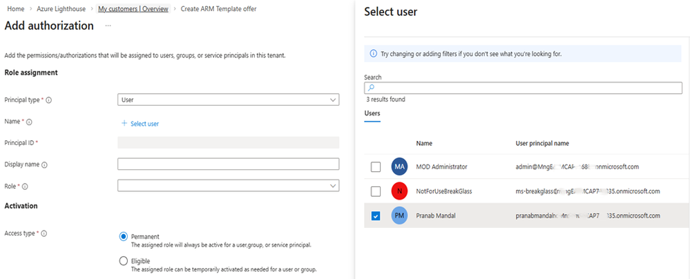Click the MA avatar for MOD Administrator
690x279 pixels.
[399, 166]
